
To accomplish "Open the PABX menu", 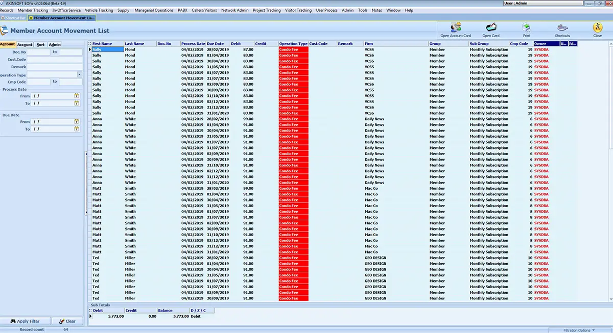I will (182, 10).
